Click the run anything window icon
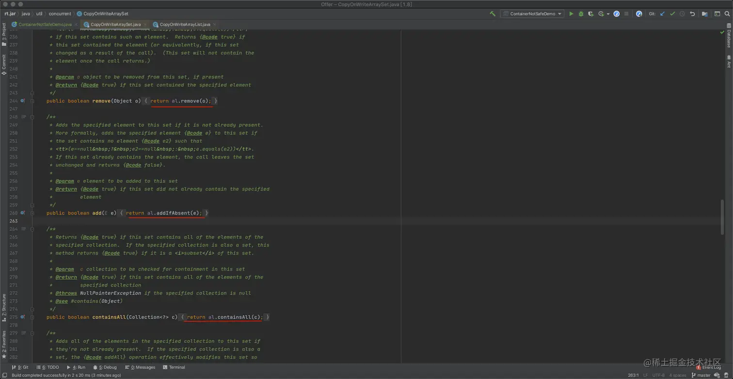Viewport: 733px width, 379px height. (717, 14)
